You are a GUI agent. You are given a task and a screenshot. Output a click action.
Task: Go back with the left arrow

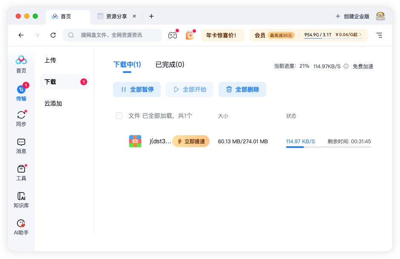(x=21, y=35)
